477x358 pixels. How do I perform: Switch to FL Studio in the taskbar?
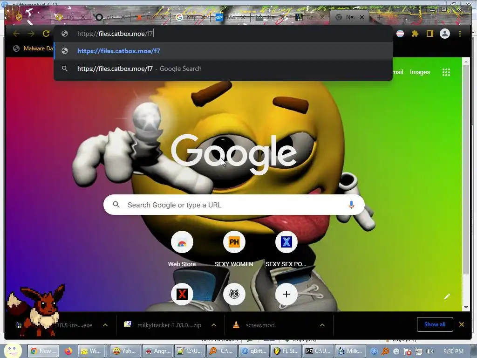[286, 351]
